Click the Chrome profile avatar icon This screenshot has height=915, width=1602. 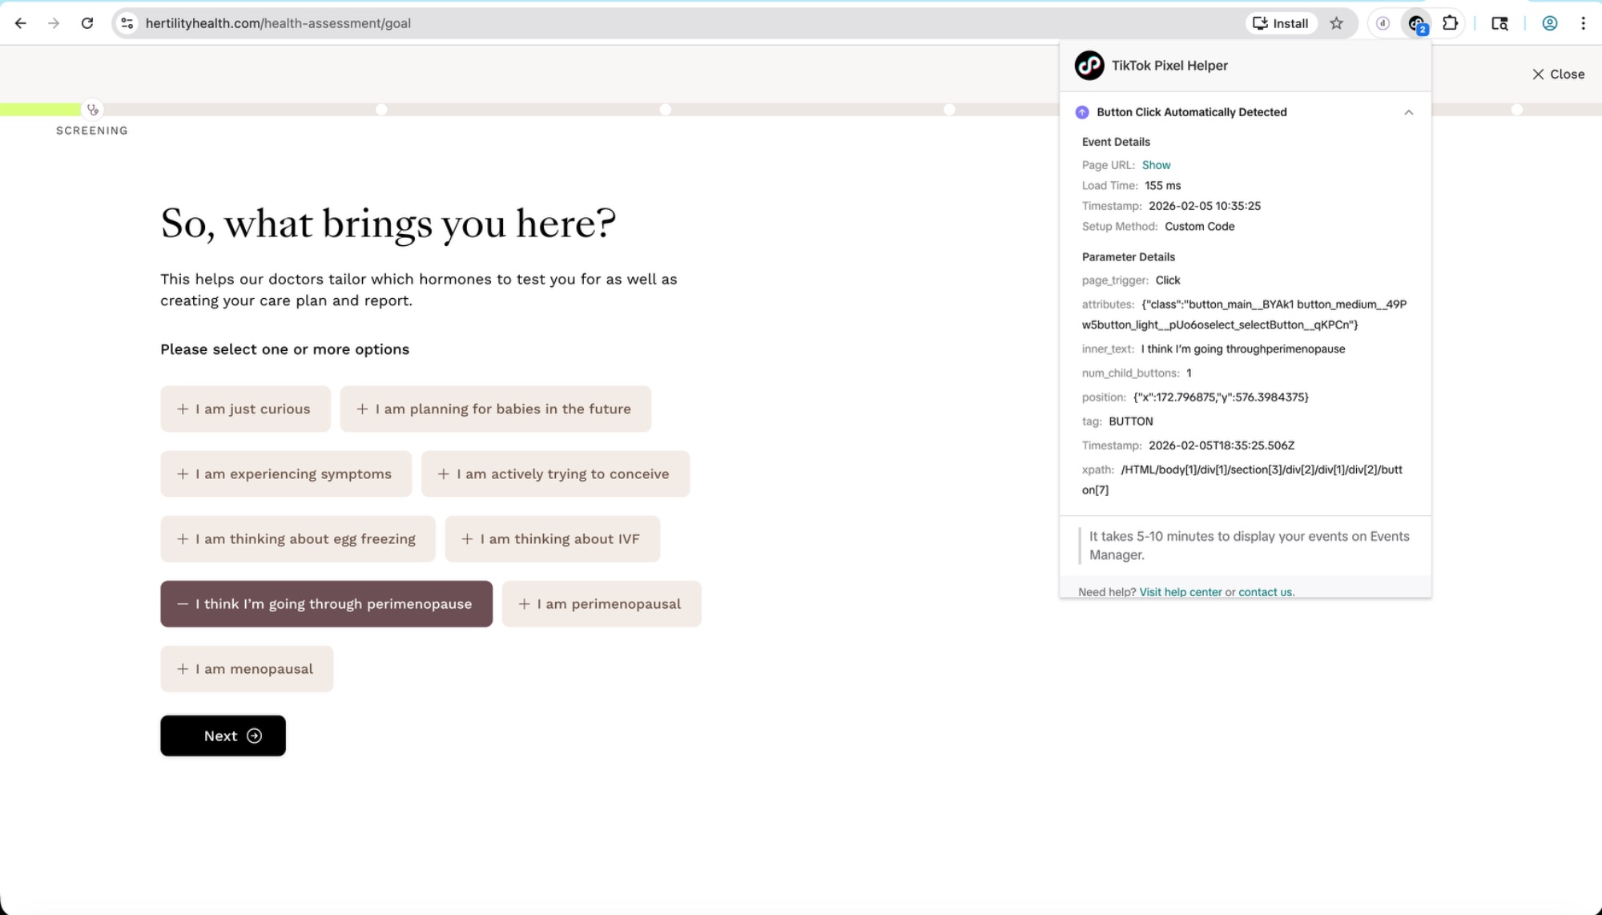click(1549, 23)
